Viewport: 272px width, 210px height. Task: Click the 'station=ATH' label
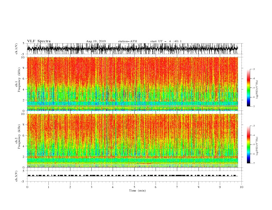coord(127,41)
